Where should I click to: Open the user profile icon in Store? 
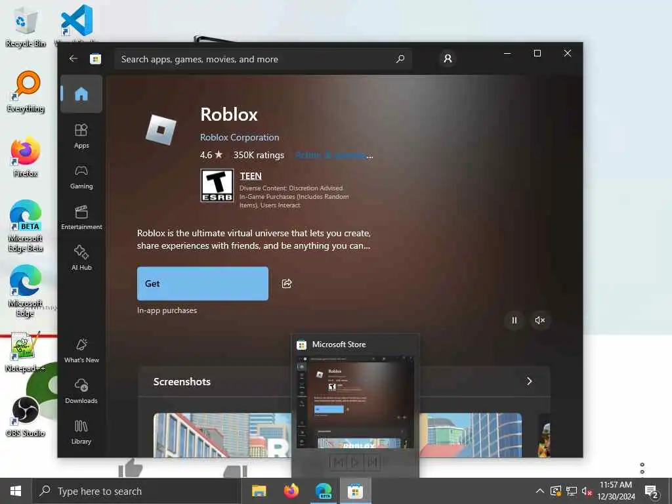(x=448, y=58)
